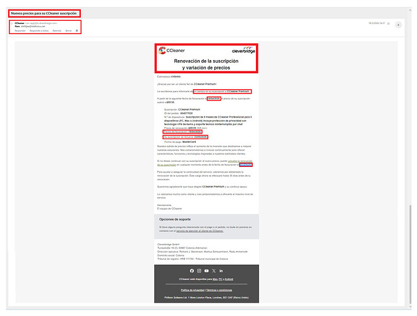417x316 pixels.
Task: Click the LinkedIn icon in the footer
Action: (221, 270)
